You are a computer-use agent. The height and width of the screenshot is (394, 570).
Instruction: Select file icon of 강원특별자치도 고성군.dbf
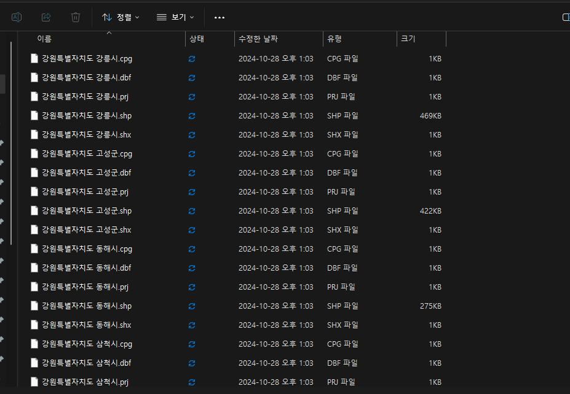[x=34, y=172]
